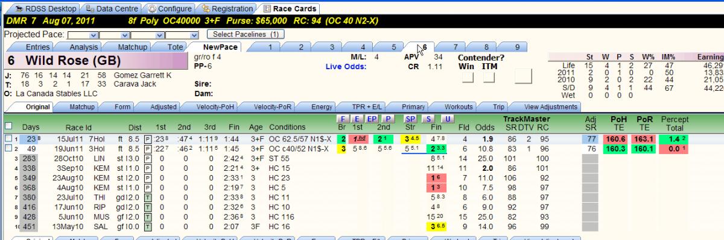The height and width of the screenshot is (240, 724).
Task: Click the Registration tab icon
Action: (208, 9)
